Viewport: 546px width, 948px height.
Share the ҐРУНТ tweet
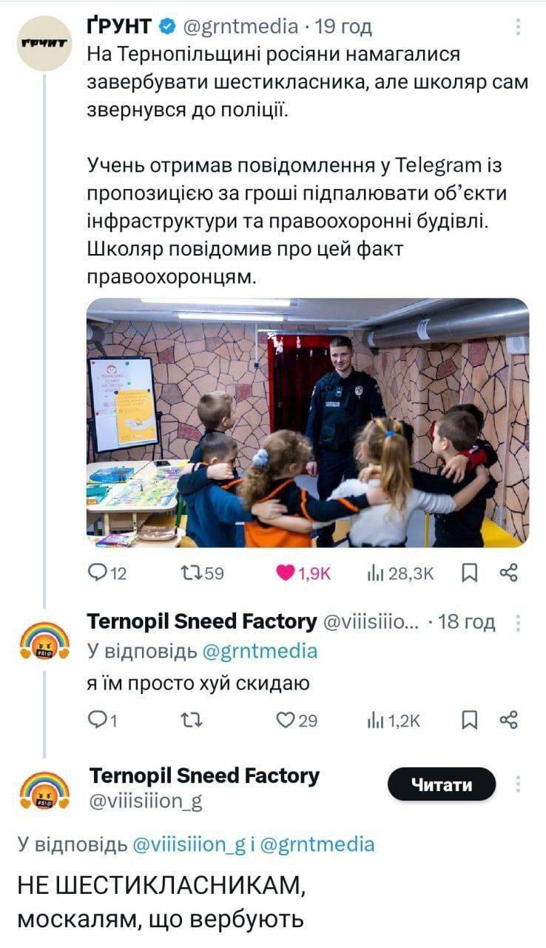tap(510, 573)
